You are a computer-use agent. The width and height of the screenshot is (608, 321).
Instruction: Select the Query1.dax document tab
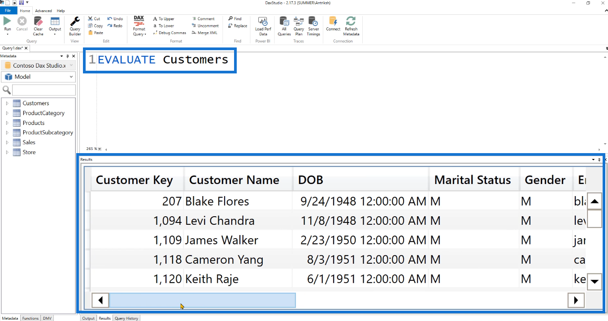pos(14,48)
